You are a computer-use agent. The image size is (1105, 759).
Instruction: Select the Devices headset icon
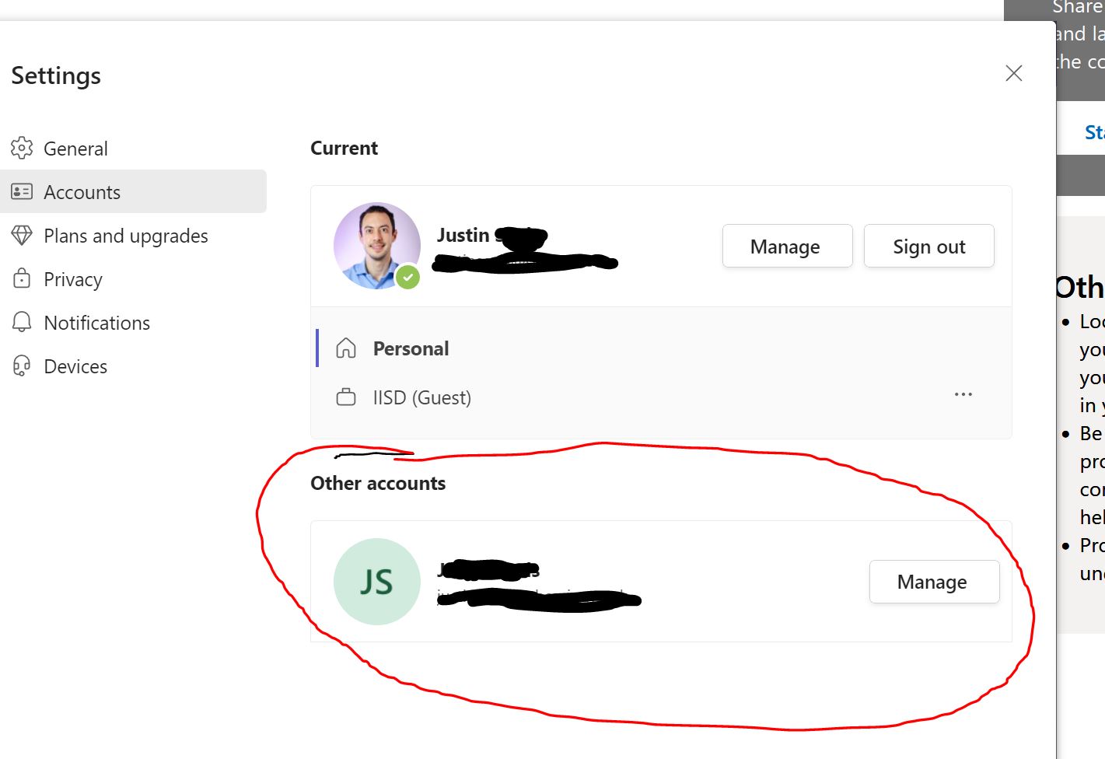click(x=22, y=366)
